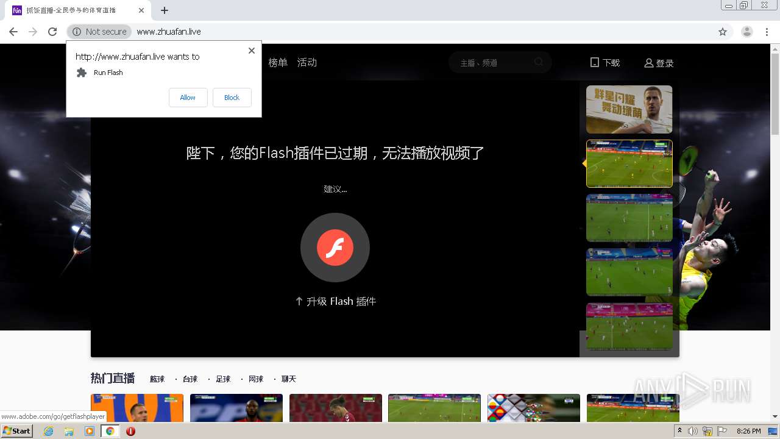Click the red Flash player icon

coord(335,248)
